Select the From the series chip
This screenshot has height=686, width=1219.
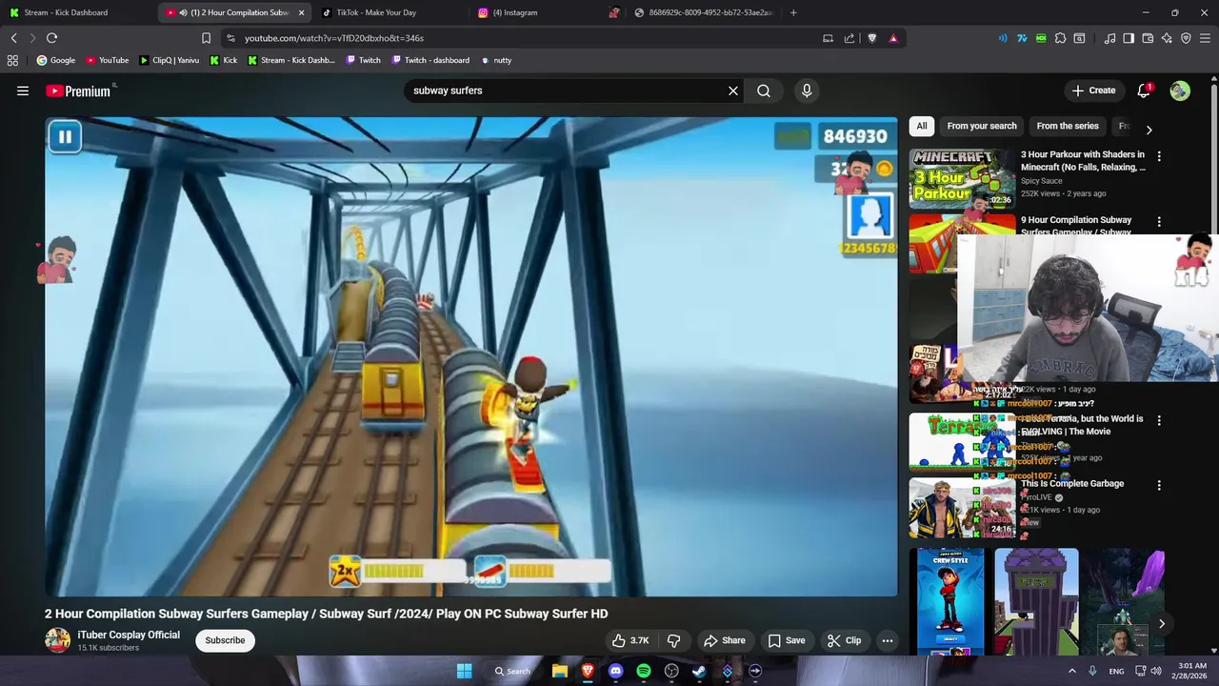(x=1068, y=126)
